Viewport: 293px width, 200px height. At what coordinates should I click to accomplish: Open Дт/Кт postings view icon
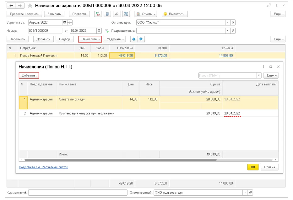98,14
